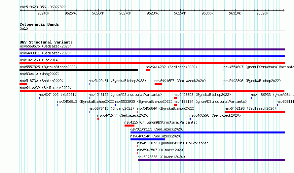
Task: Open the nsv5456653 (ByrskaBishop2022) label
Action: click(x=202, y=95)
